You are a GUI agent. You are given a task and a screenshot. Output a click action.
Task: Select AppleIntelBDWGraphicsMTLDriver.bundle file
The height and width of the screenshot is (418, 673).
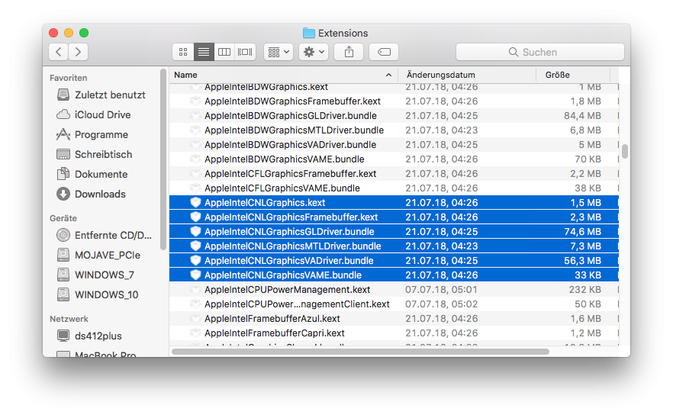pyautogui.click(x=394, y=130)
